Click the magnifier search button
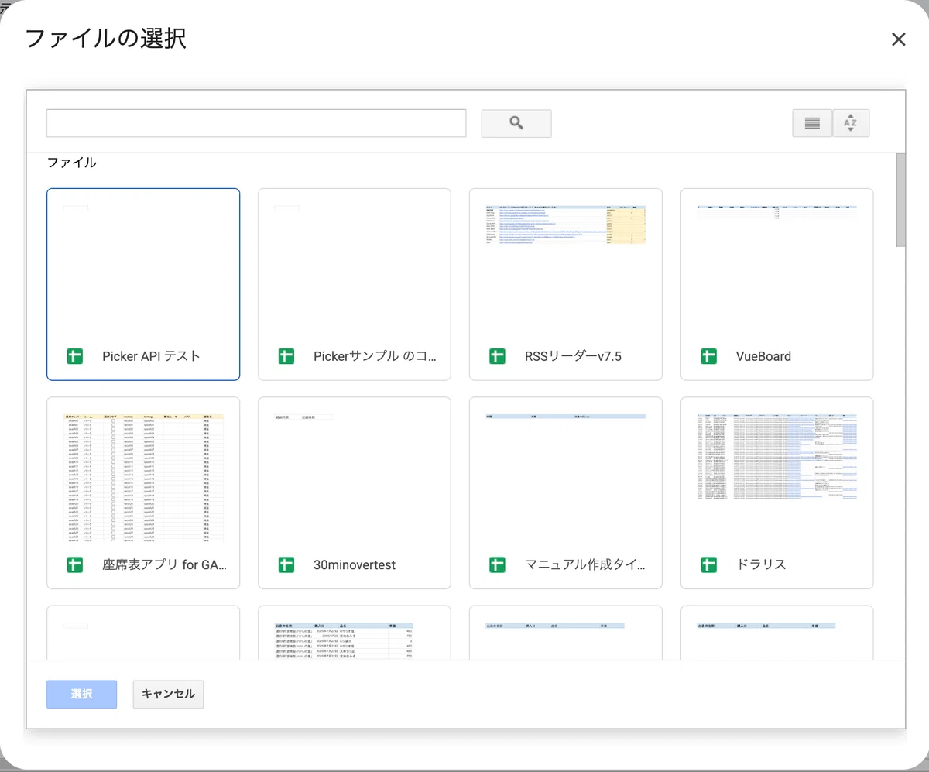This screenshot has height=772, width=929. tap(516, 123)
